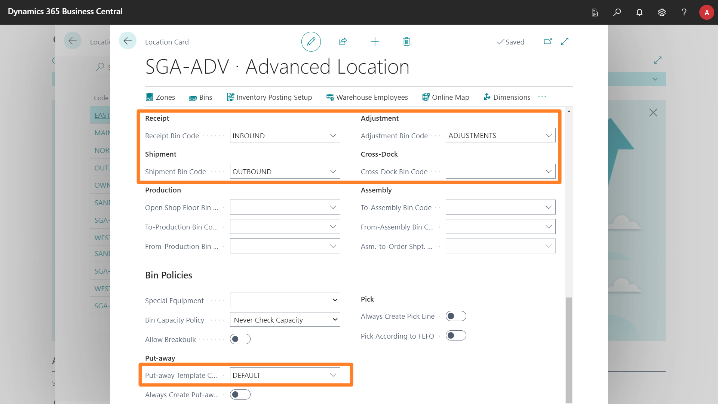718x404 pixels.
Task: Click the New plus icon
Action: pos(375,41)
